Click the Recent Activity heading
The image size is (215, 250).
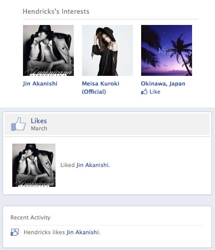(x=31, y=217)
